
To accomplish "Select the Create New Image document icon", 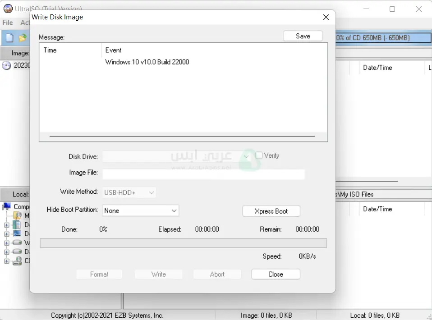I will tap(9, 37).
